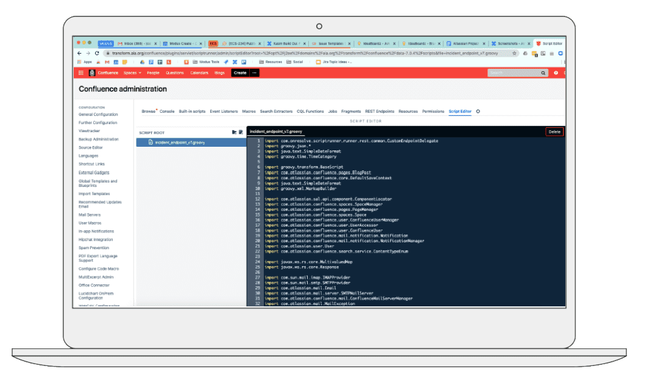Screen dimensions: 647x380
Task: Close the Inbox Gmail tab
Action: pos(155,44)
